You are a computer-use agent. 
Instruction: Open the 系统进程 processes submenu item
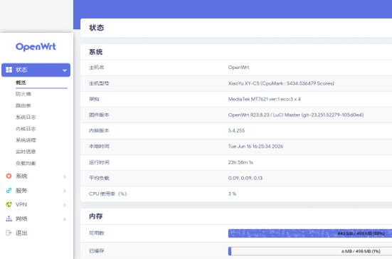[26, 140]
